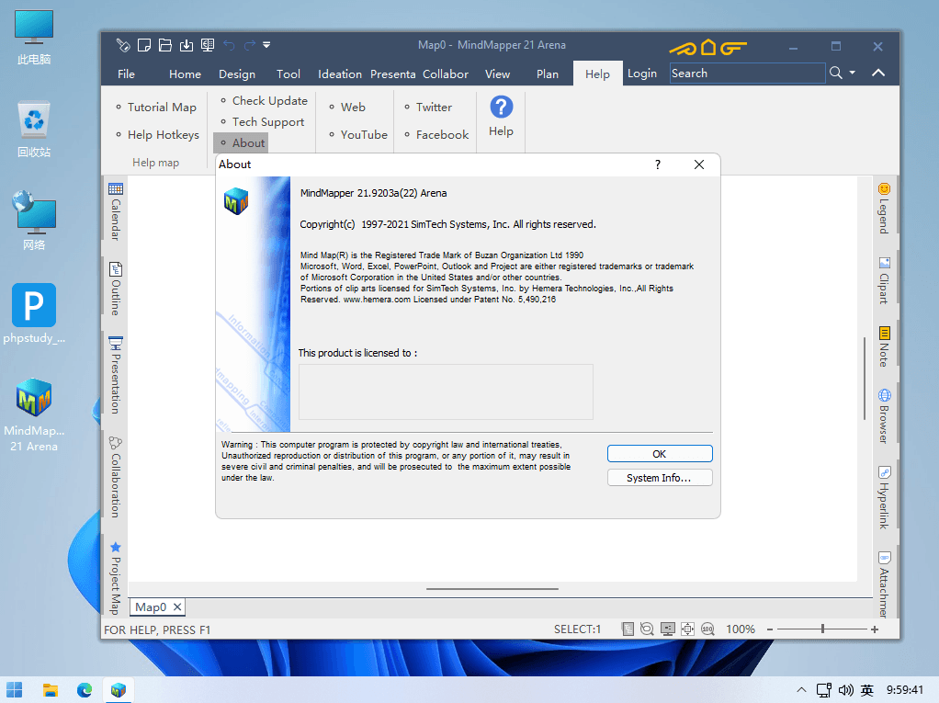Close the About dialog
The height and width of the screenshot is (703, 939).
(x=699, y=164)
